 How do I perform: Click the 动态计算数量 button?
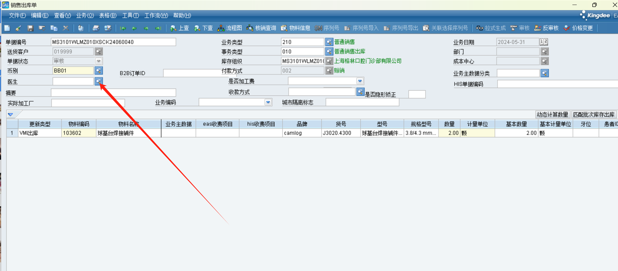(x=552, y=115)
